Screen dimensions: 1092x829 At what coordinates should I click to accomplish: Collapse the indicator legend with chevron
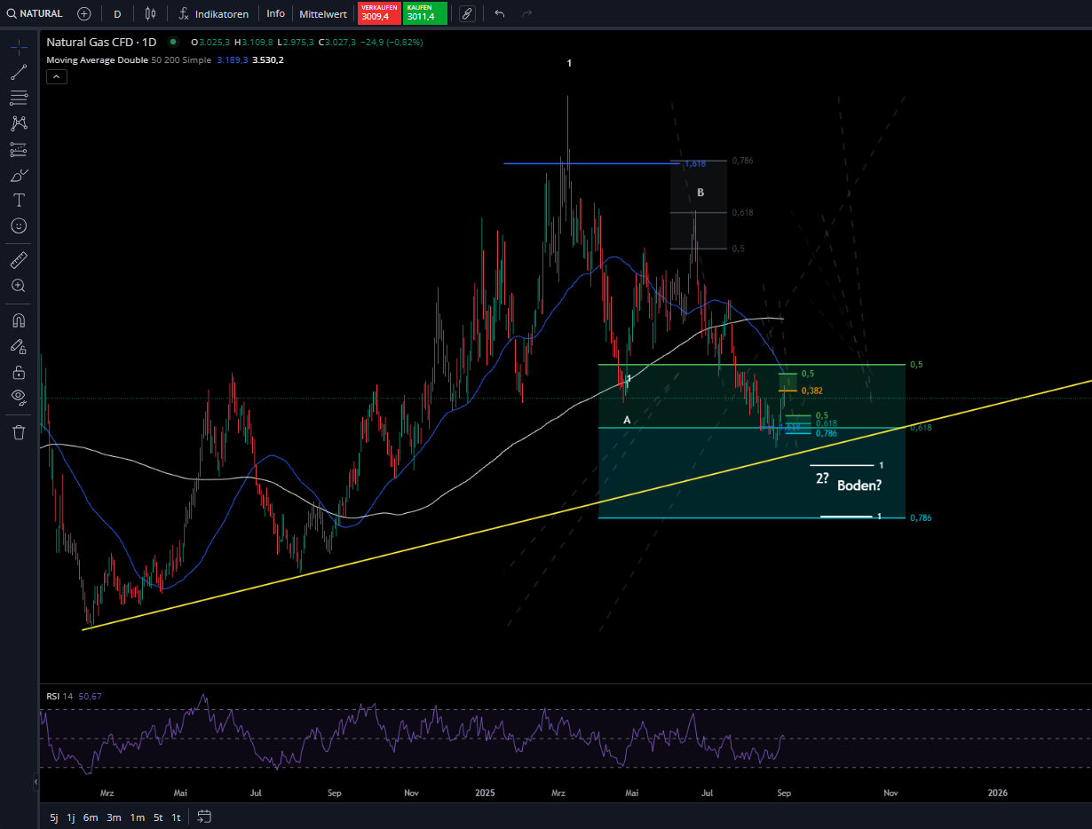pos(55,77)
